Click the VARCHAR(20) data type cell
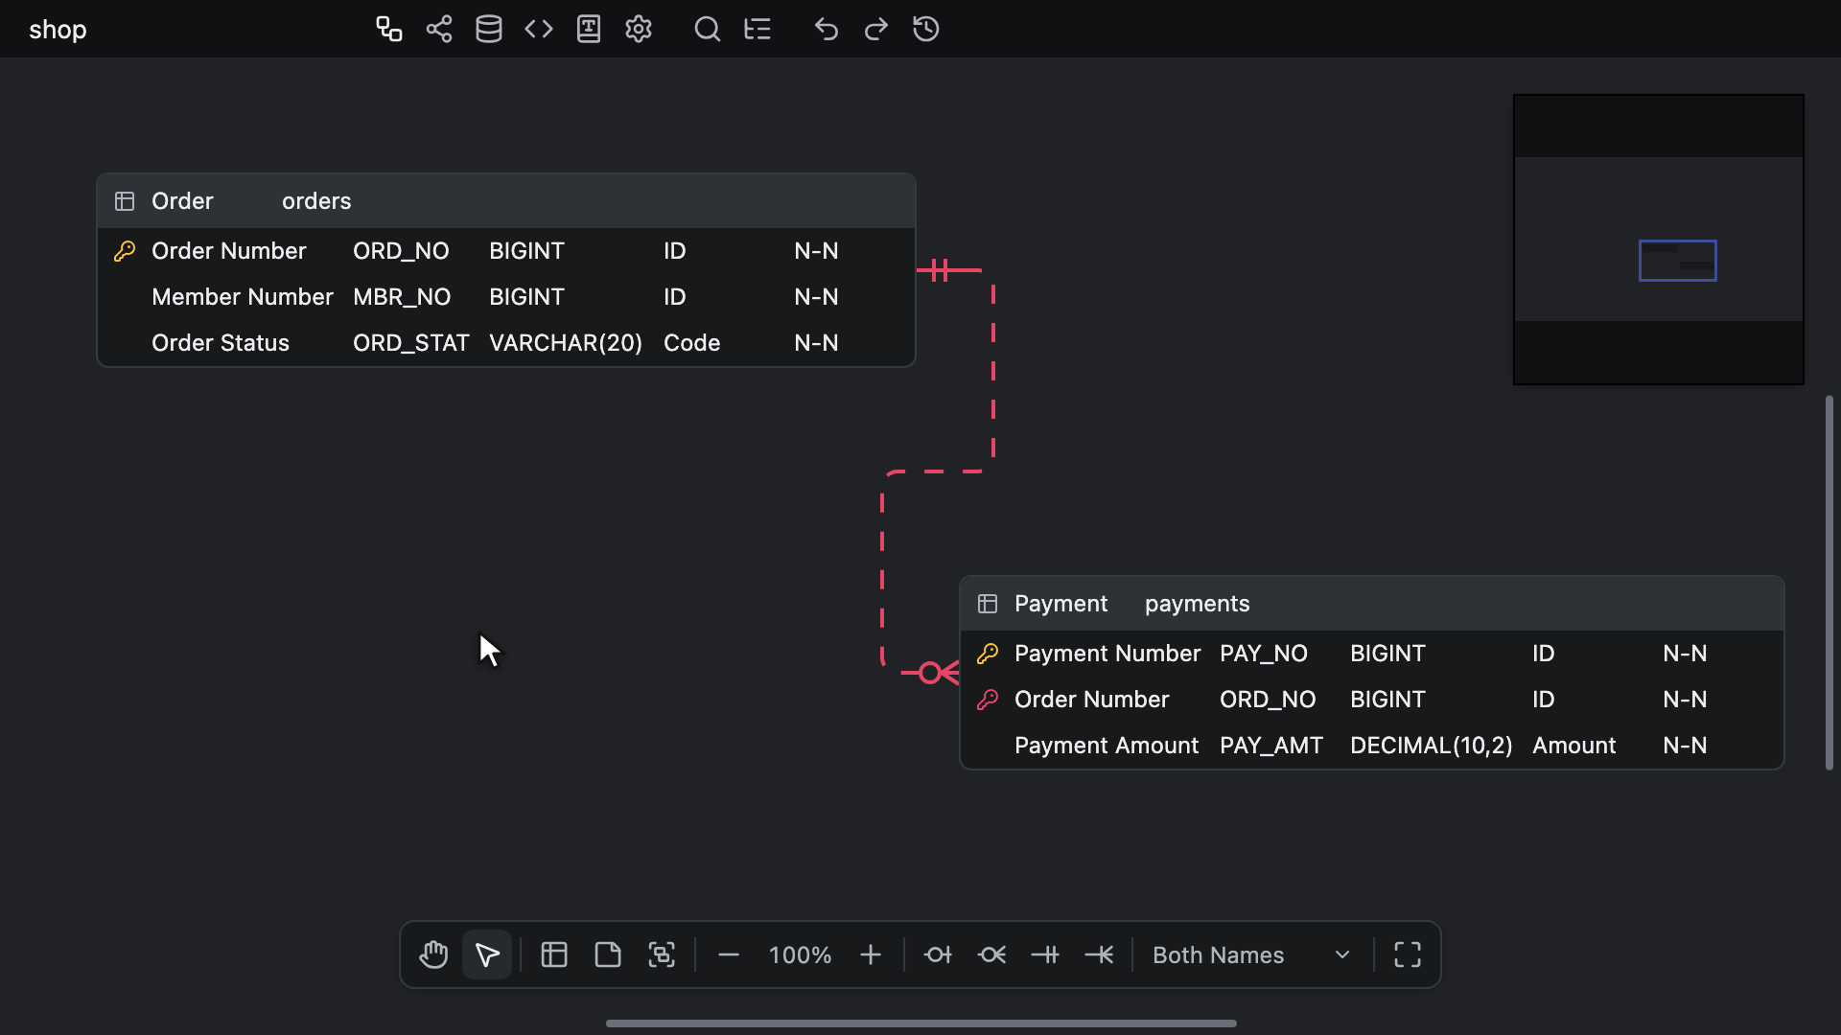Viewport: 1841px width, 1035px height. coord(566,343)
